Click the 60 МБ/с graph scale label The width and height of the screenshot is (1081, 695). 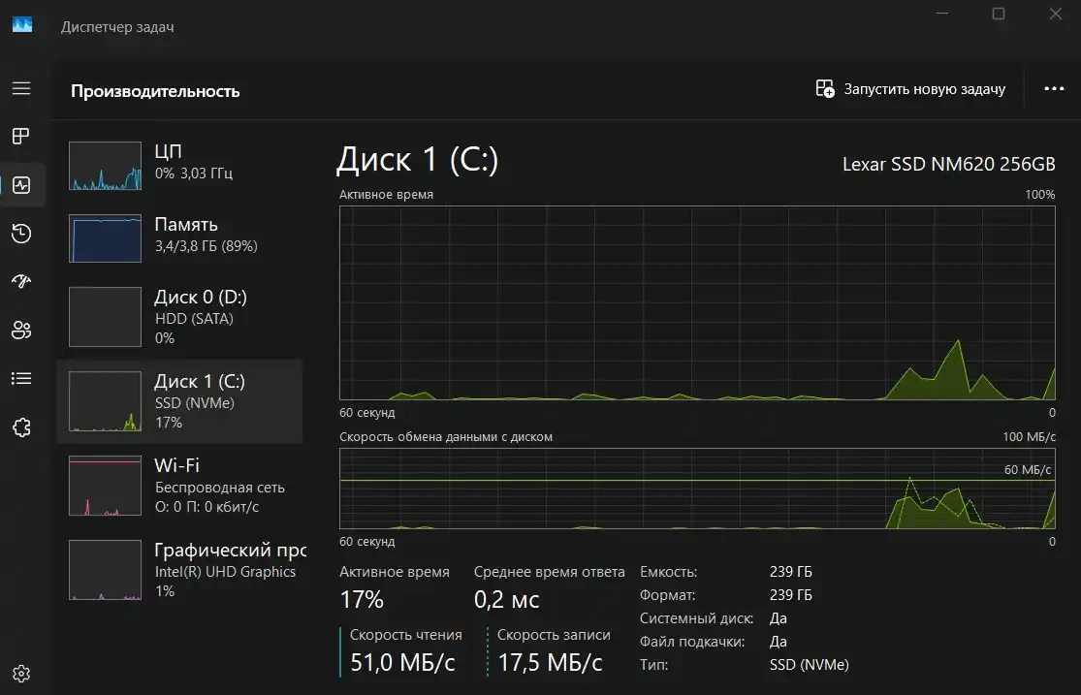point(1028,469)
